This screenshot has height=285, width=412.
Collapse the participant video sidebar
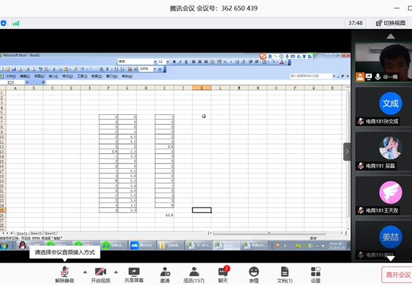tap(348, 152)
